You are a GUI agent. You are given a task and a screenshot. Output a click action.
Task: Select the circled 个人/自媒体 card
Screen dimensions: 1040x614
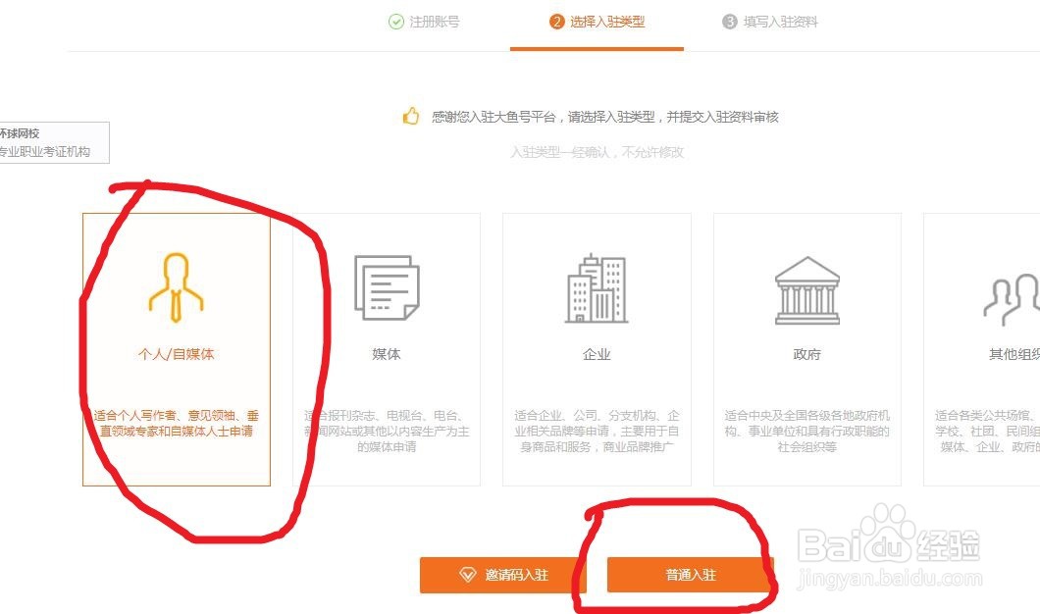point(177,346)
